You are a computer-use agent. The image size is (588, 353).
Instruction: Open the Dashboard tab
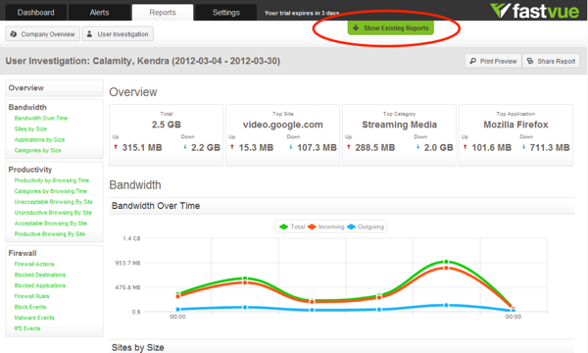[x=36, y=13]
